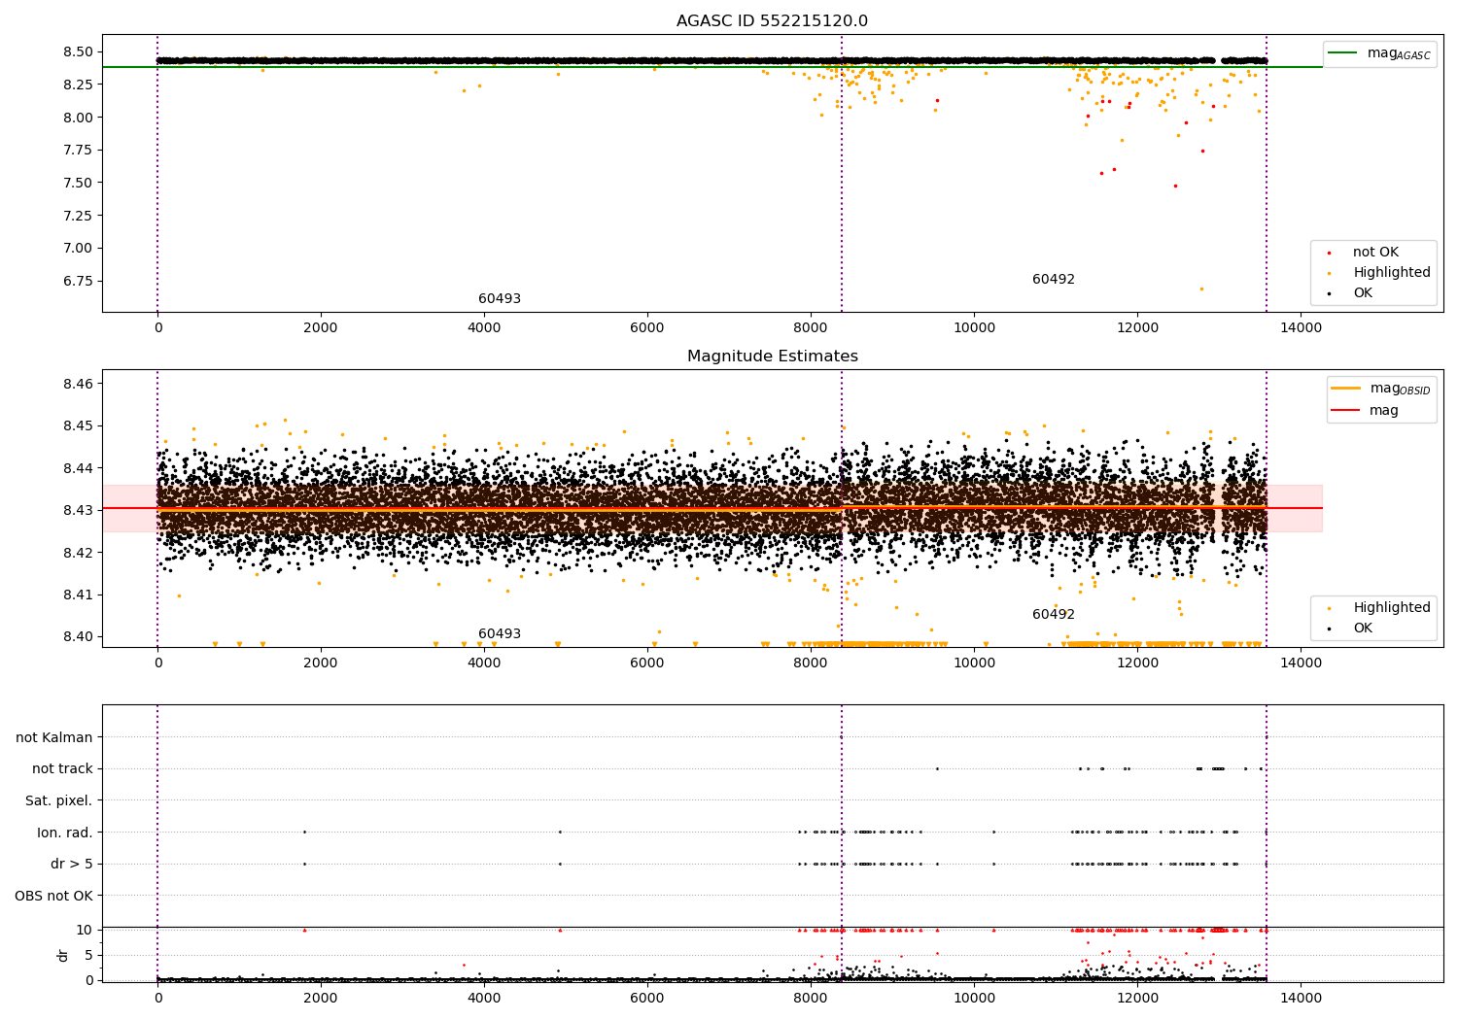Image resolution: width=1458 pixels, height=1020 pixels.
Task: Click the 6000 x-axis tick of the top plot
Action: tap(647, 327)
